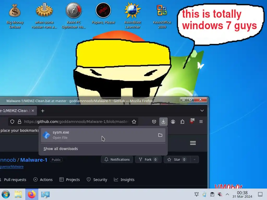
Task: Click the site padlock icon
Action: (20, 122)
